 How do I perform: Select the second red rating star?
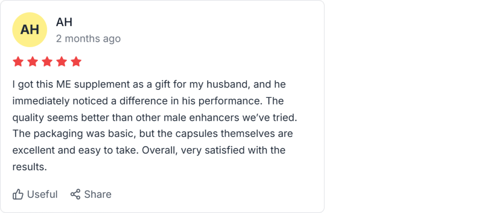(x=33, y=62)
